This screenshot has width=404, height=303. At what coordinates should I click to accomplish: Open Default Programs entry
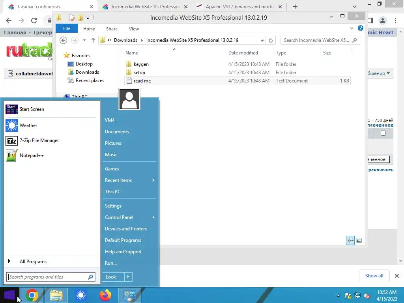click(x=123, y=240)
